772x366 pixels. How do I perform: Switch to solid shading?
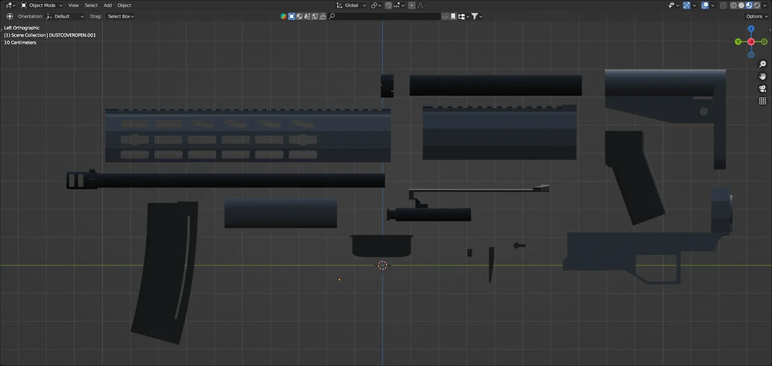tap(741, 5)
